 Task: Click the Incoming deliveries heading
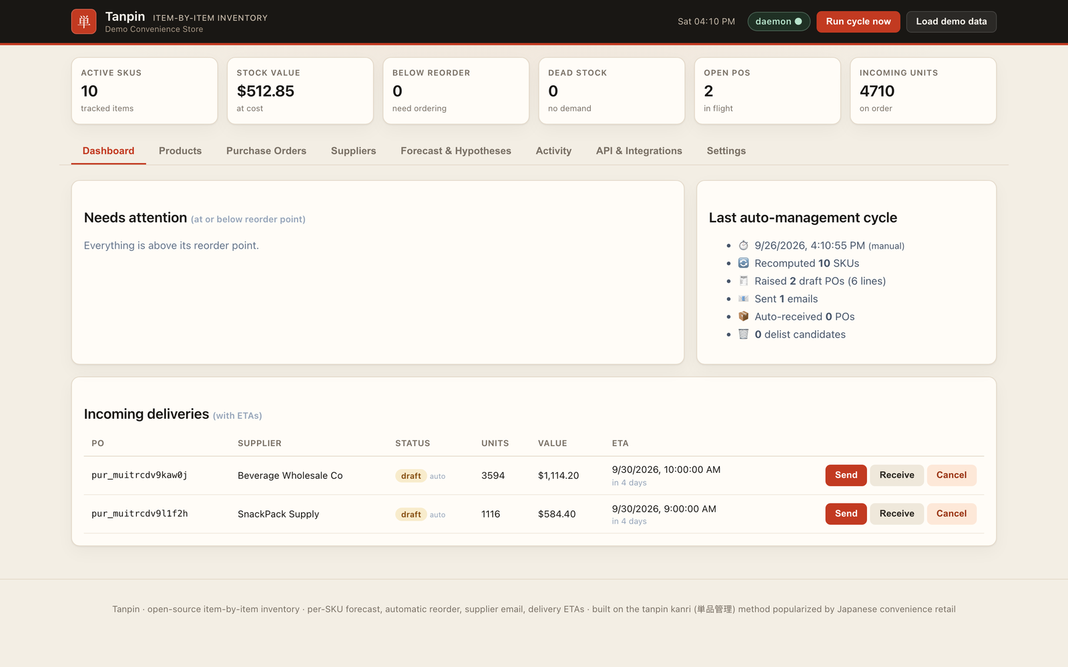pos(146,414)
